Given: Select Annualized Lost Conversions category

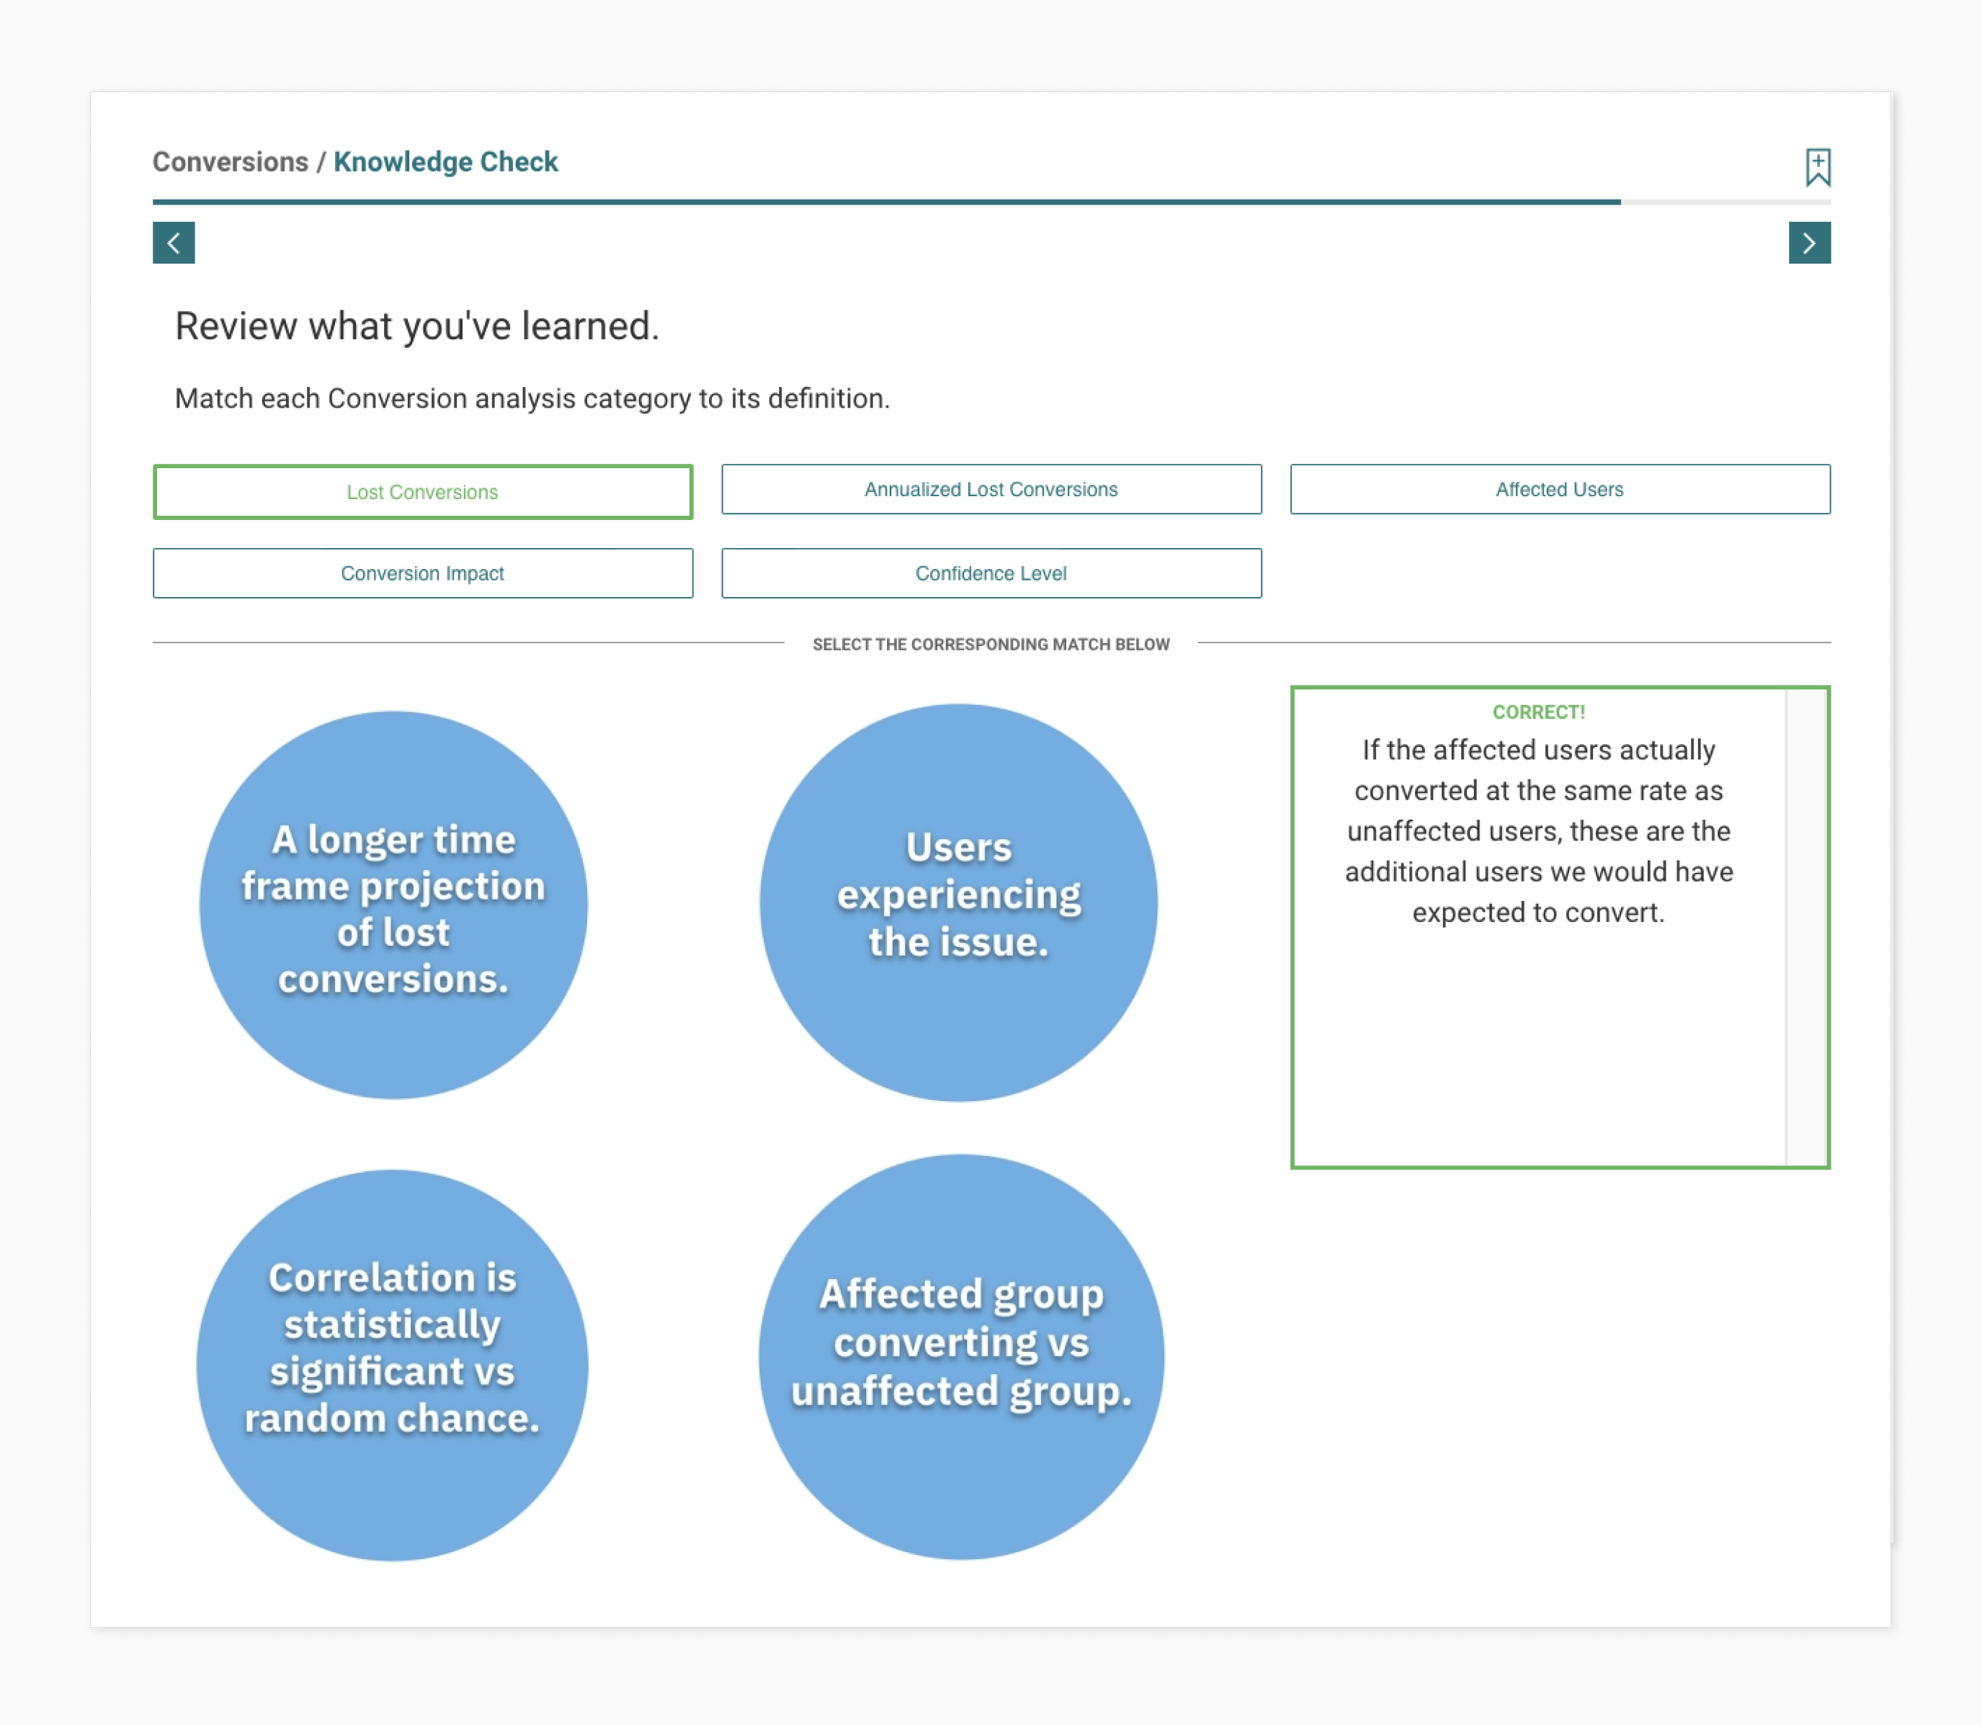Looking at the screenshot, I should [990, 489].
